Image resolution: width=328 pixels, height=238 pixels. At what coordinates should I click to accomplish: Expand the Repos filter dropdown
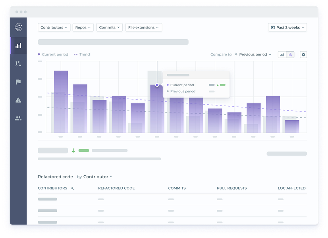pyautogui.click(x=83, y=27)
